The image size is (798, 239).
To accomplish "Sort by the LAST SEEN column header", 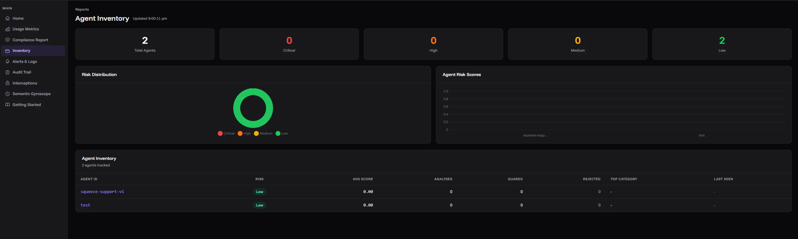I will pyautogui.click(x=723, y=179).
